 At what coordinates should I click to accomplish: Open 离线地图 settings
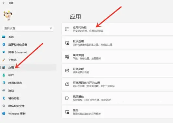pos(117,57)
